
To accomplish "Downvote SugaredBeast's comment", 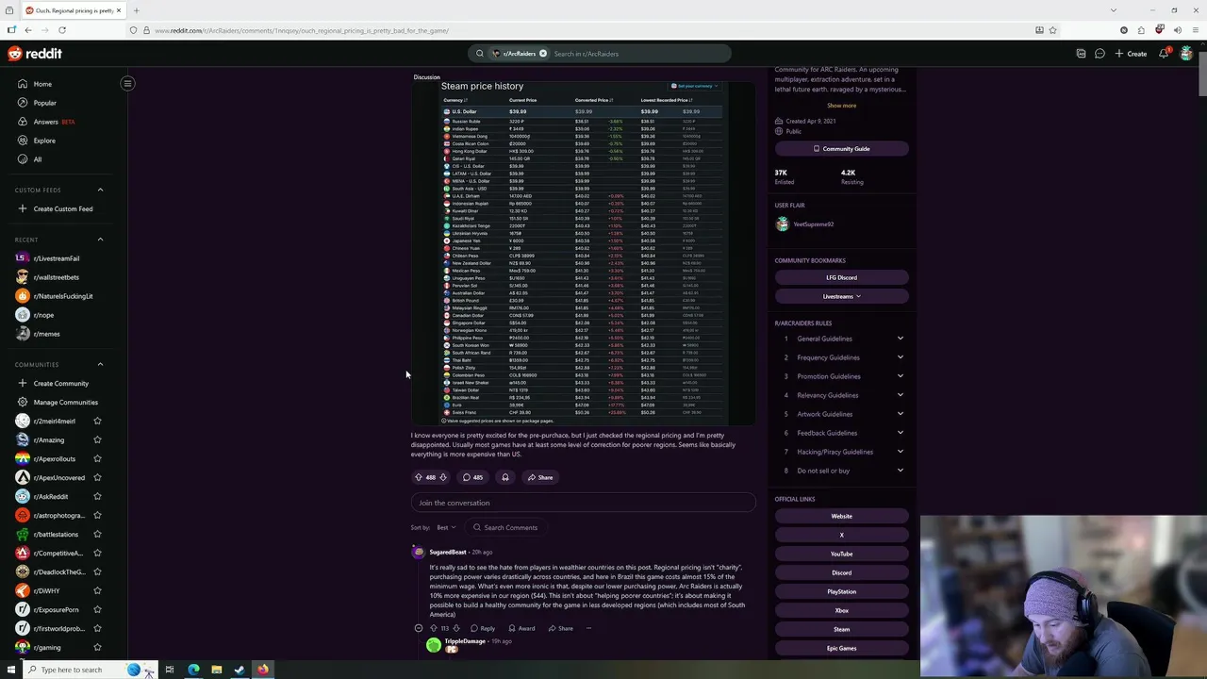I will tap(456, 628).
